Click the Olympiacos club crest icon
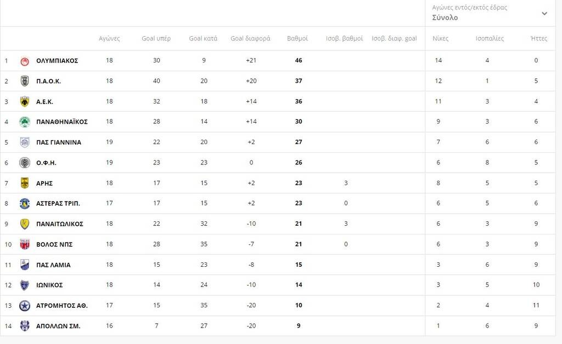The image size is (562, 344). (25, 61)
